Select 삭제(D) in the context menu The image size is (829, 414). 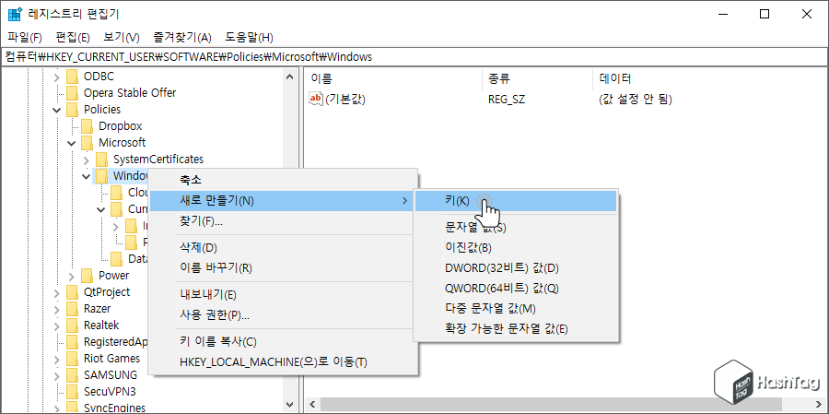click(x=283, y=248)
